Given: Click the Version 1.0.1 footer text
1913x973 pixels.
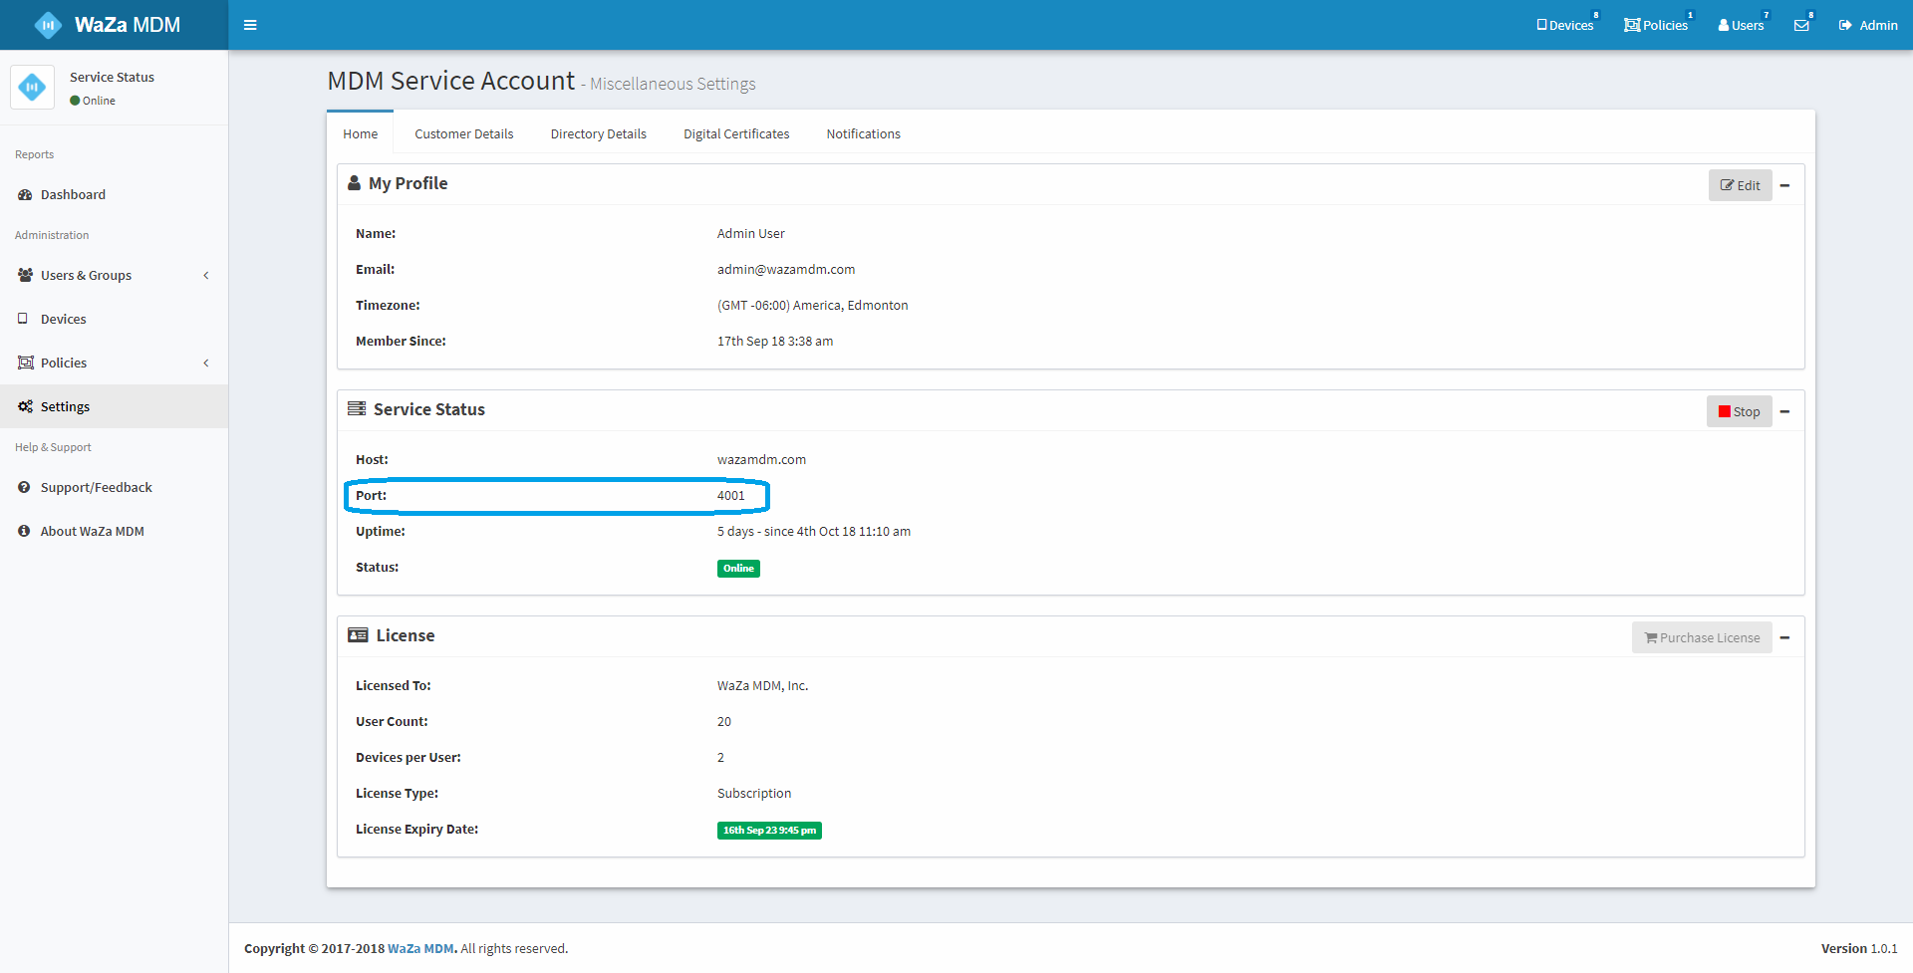Looking at the screenshot, I should pyautogui.click(x=1859, y=948).
